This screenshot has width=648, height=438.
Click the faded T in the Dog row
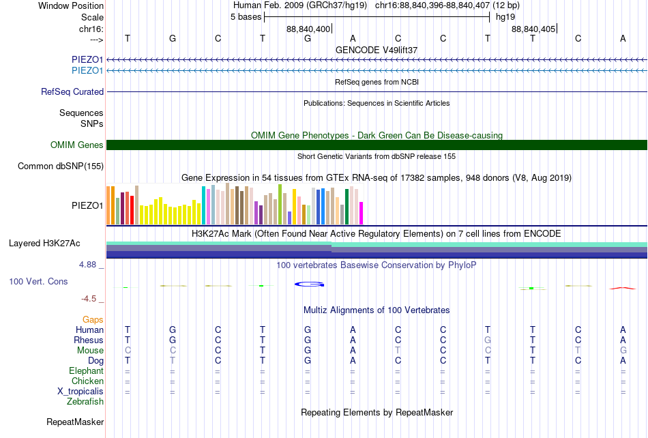(x=173, y=360)
